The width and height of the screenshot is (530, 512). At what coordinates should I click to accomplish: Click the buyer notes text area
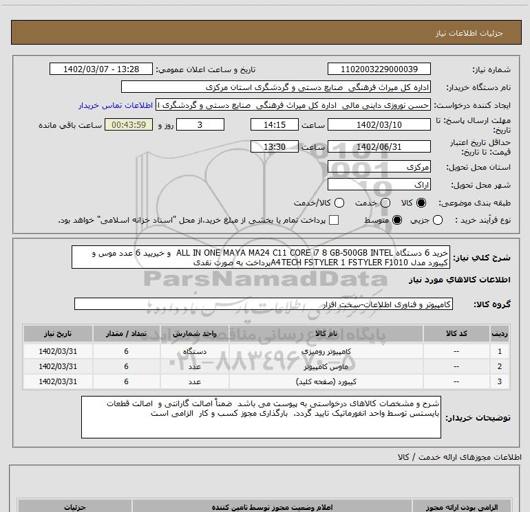coord(261,417)
